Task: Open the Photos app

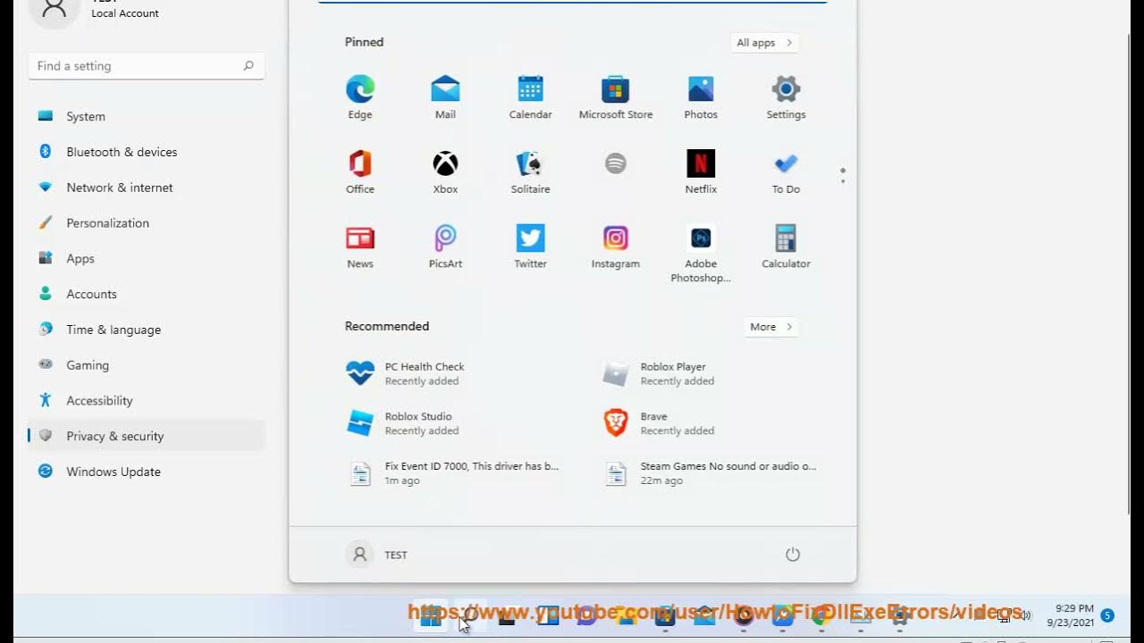Action: tap(701, 96)
